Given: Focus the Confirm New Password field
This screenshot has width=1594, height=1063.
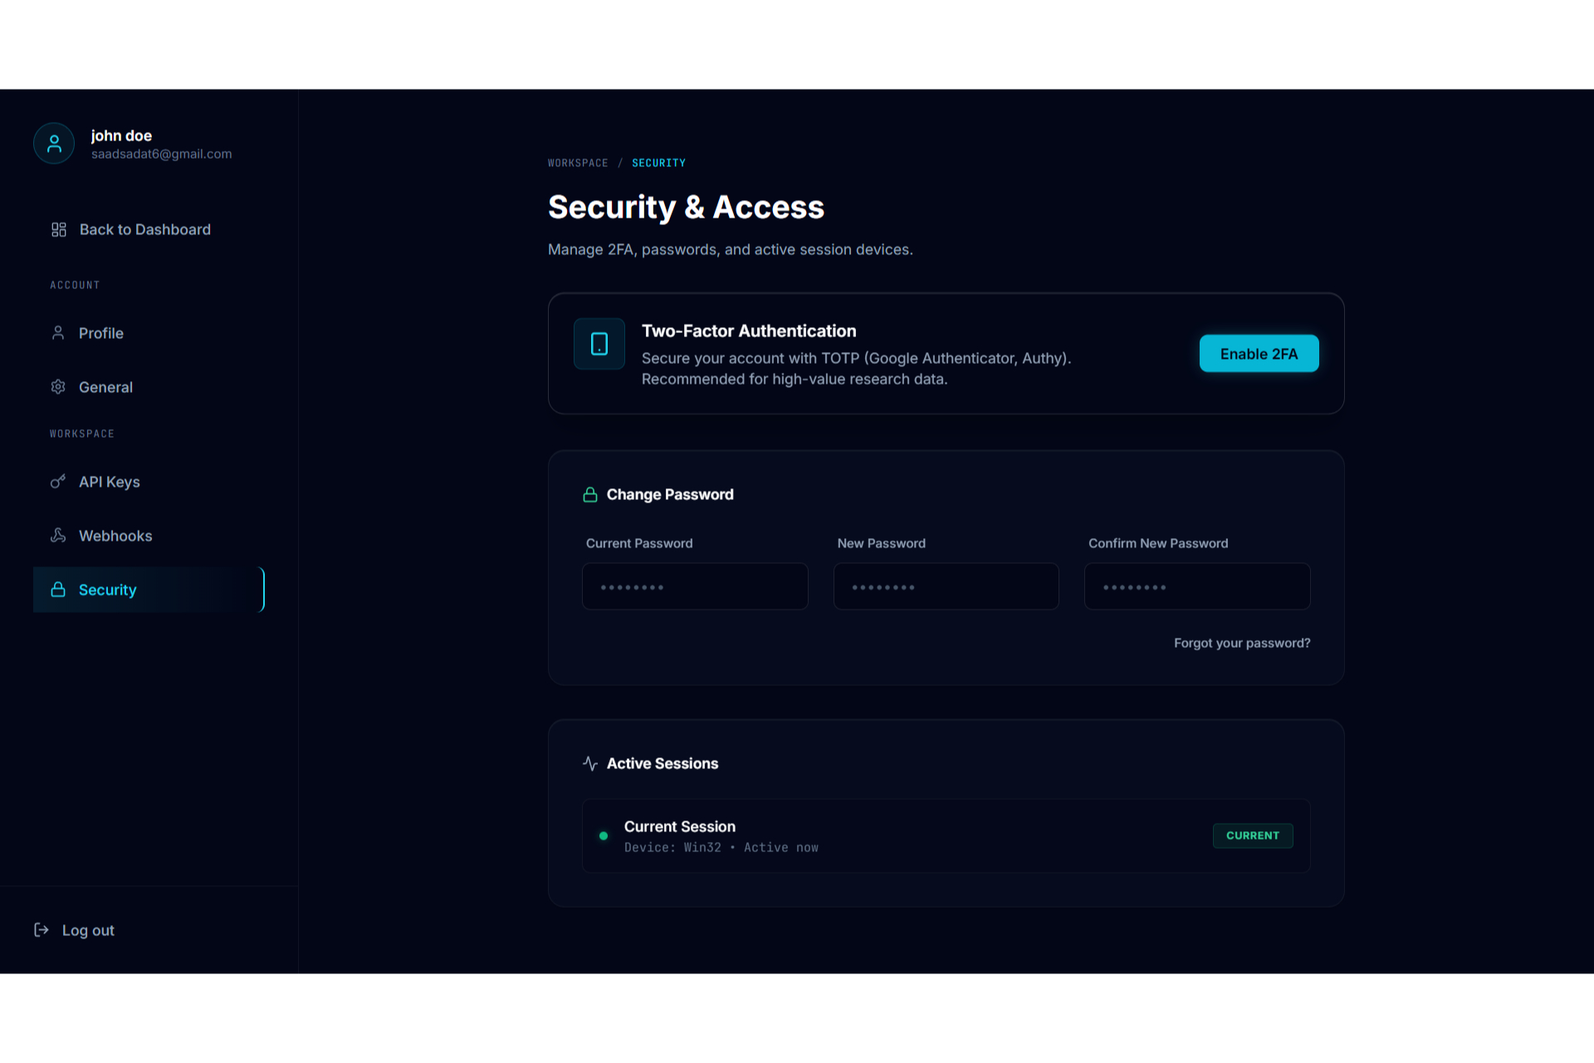Looking at the screenshot, I should point(1197,586).
